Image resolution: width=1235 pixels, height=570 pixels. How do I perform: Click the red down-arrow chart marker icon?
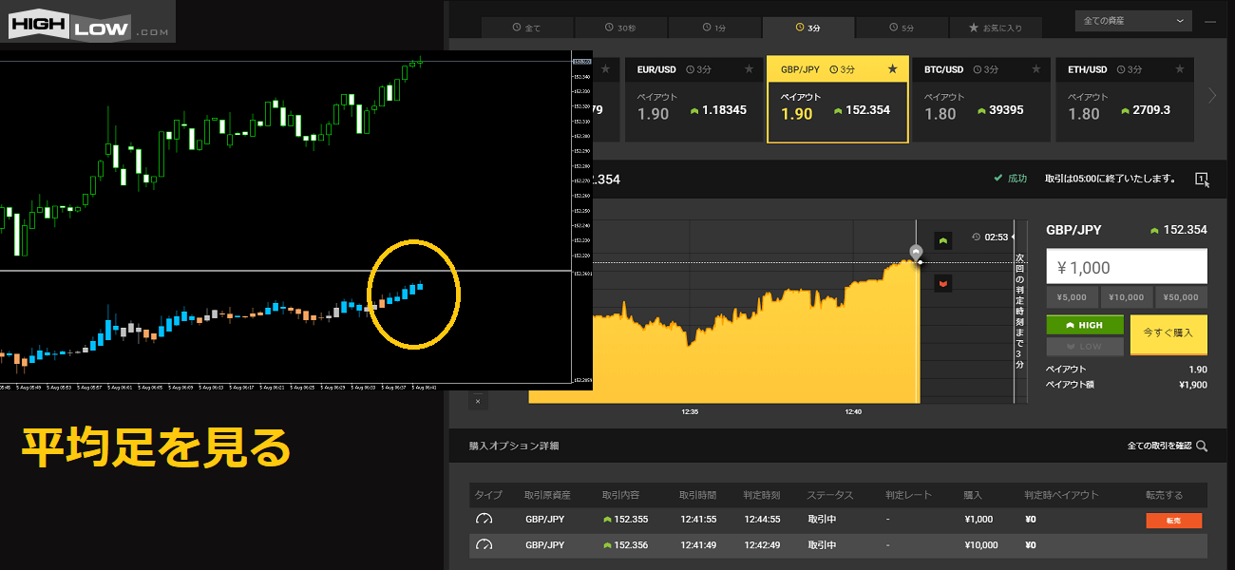[x=943, y=283]
